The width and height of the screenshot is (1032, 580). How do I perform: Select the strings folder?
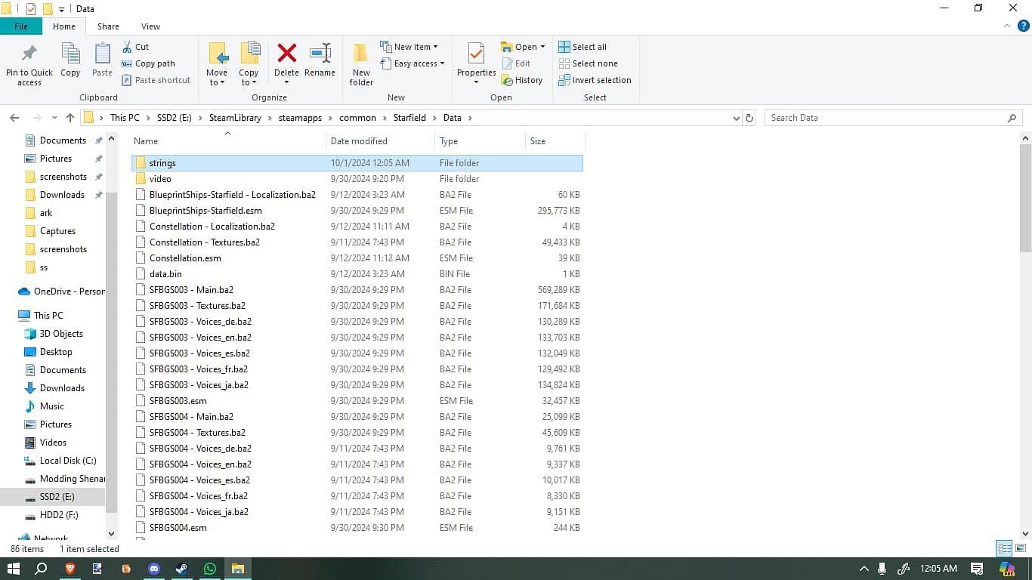357,163
